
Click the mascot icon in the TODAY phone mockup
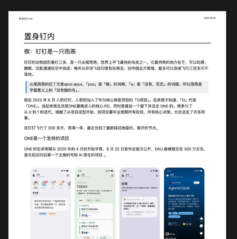point(78,176)
